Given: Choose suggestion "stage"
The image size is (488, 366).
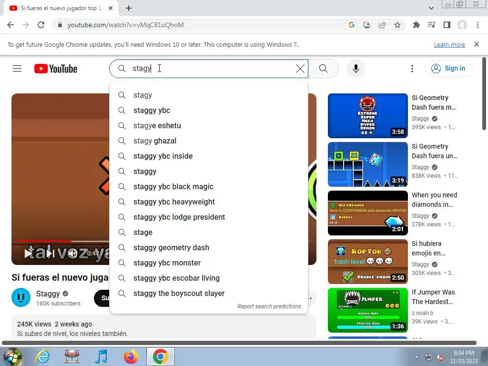Looking at the screenshot, I should 209,233.
